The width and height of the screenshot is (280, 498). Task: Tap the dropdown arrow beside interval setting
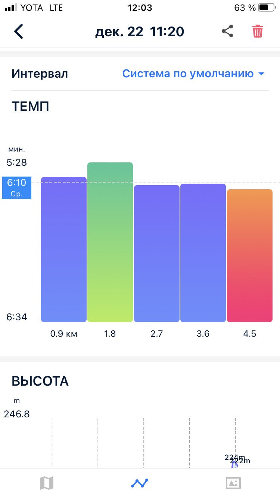(x=261, y=74)
